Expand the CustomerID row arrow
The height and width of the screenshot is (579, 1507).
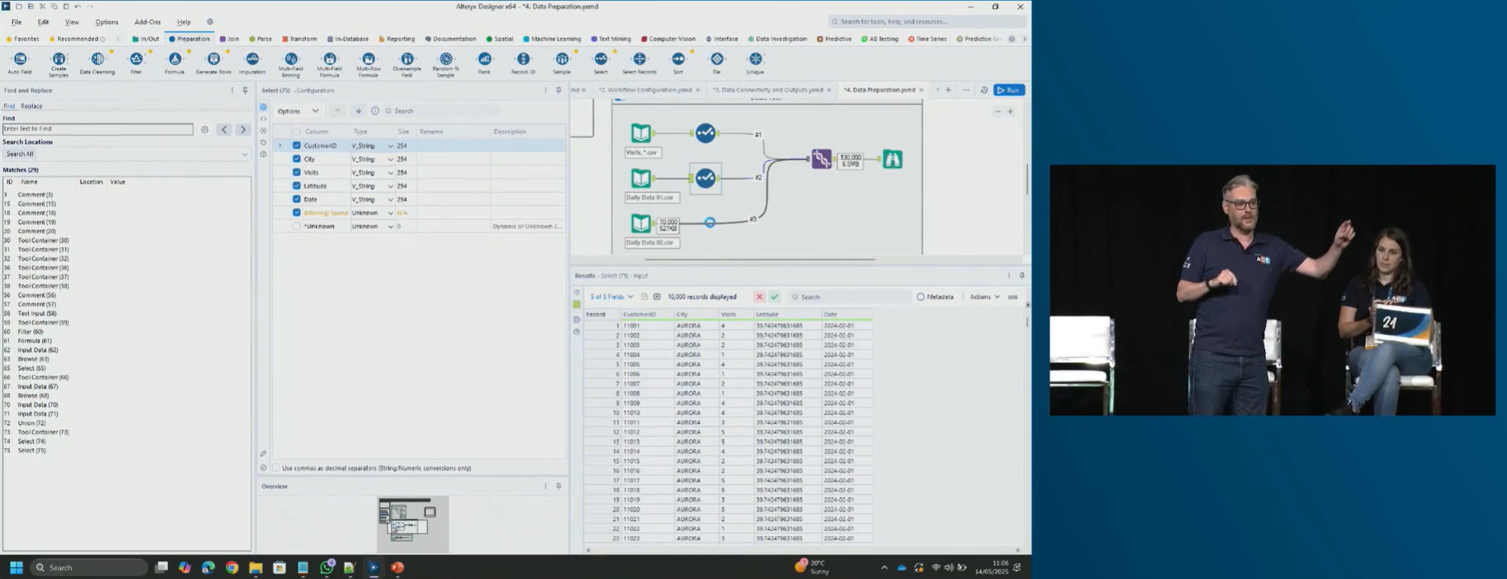(x=280, y=145)
